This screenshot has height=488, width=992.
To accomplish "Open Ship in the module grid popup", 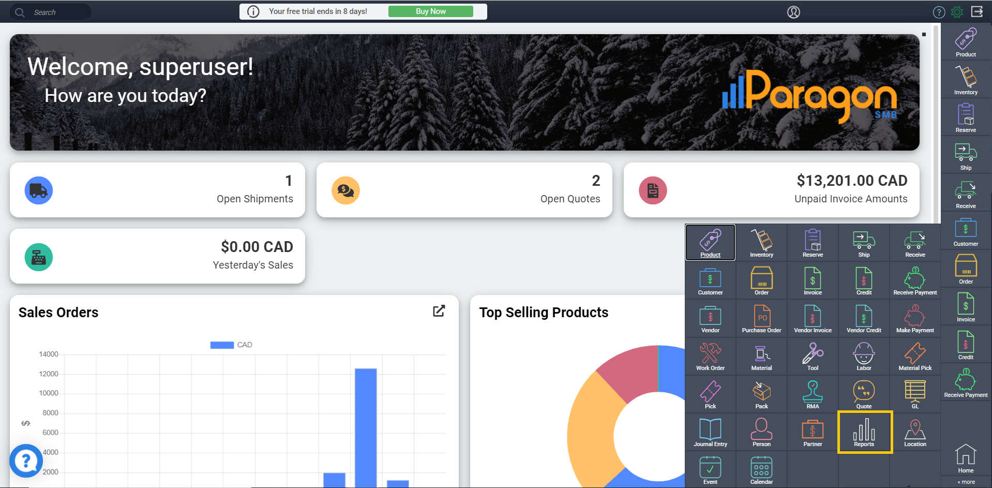I will coord(864,242).
